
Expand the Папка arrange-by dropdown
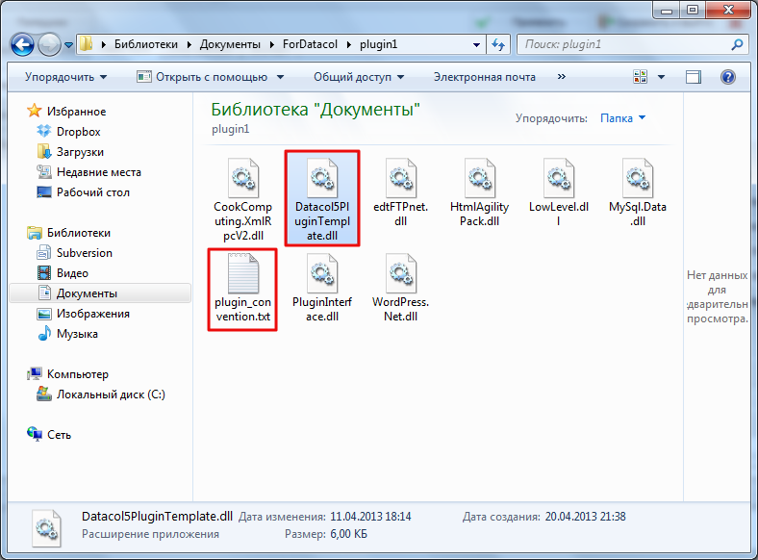(622, 118)
